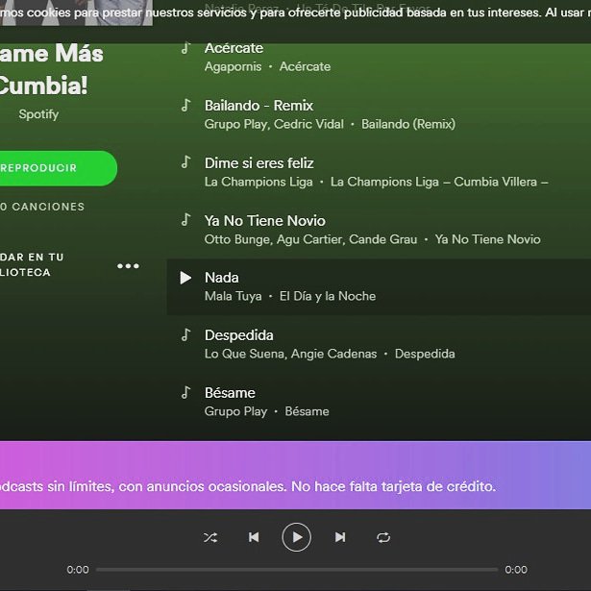Open the three-dots more options menu

(x=128, y=266)
